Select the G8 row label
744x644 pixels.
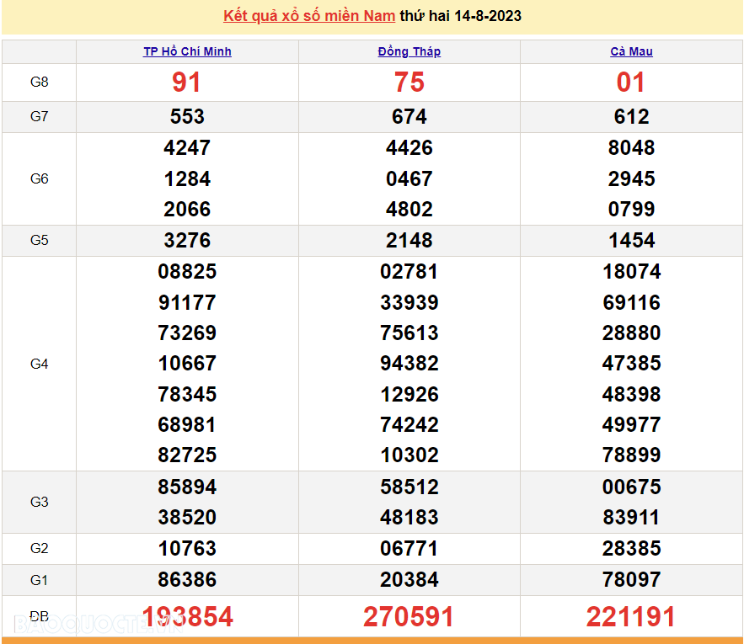pyautogui.click(x=39, y=82)
